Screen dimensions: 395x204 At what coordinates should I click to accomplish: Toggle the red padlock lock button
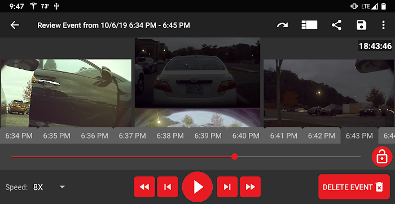(x=382, y=157)
